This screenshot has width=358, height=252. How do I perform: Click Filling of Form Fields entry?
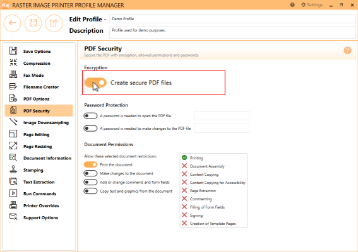point(207,207)
